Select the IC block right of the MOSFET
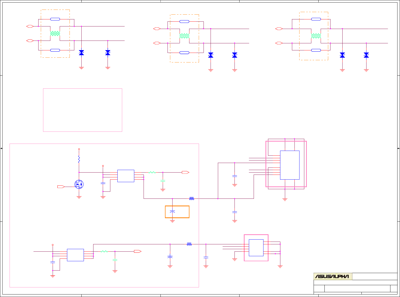400x297 pixels. pos(126,176)
